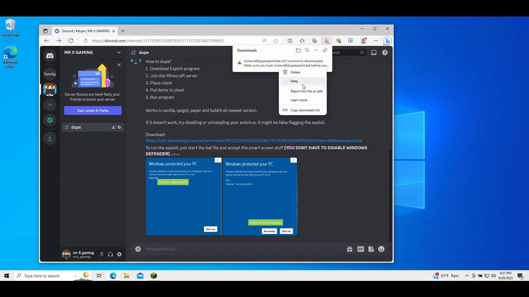This screenshot has height=297, width=529.
Task: Toggle deafen using the headphones icon
Action: [110, 255]
